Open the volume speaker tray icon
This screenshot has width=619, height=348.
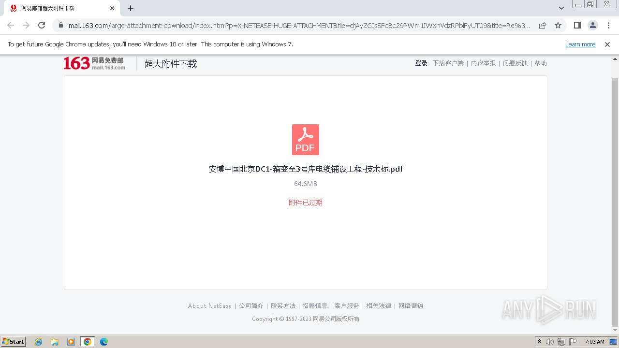coord(550,342)
